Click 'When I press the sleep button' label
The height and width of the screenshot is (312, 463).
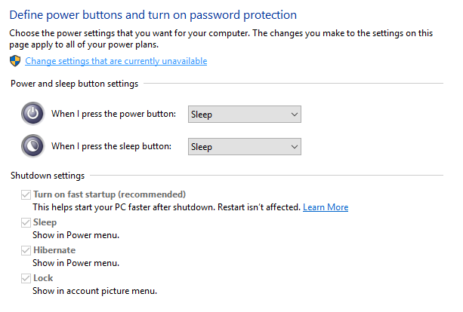pyautogui.click(x=112, y=147)
